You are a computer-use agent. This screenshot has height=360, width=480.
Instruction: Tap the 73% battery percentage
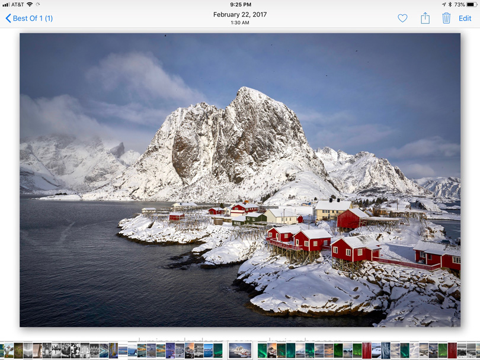(x=459, y=5)
